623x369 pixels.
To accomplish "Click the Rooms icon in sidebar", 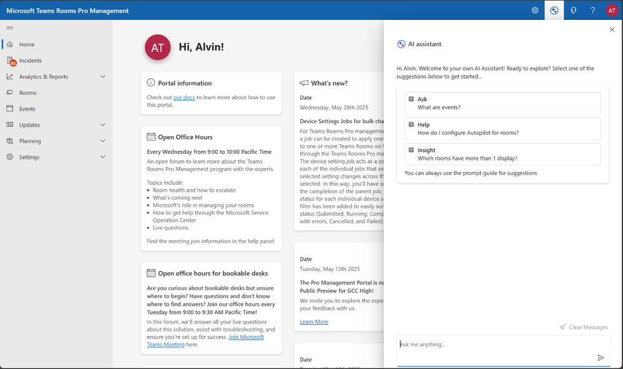I will point(10,92).
